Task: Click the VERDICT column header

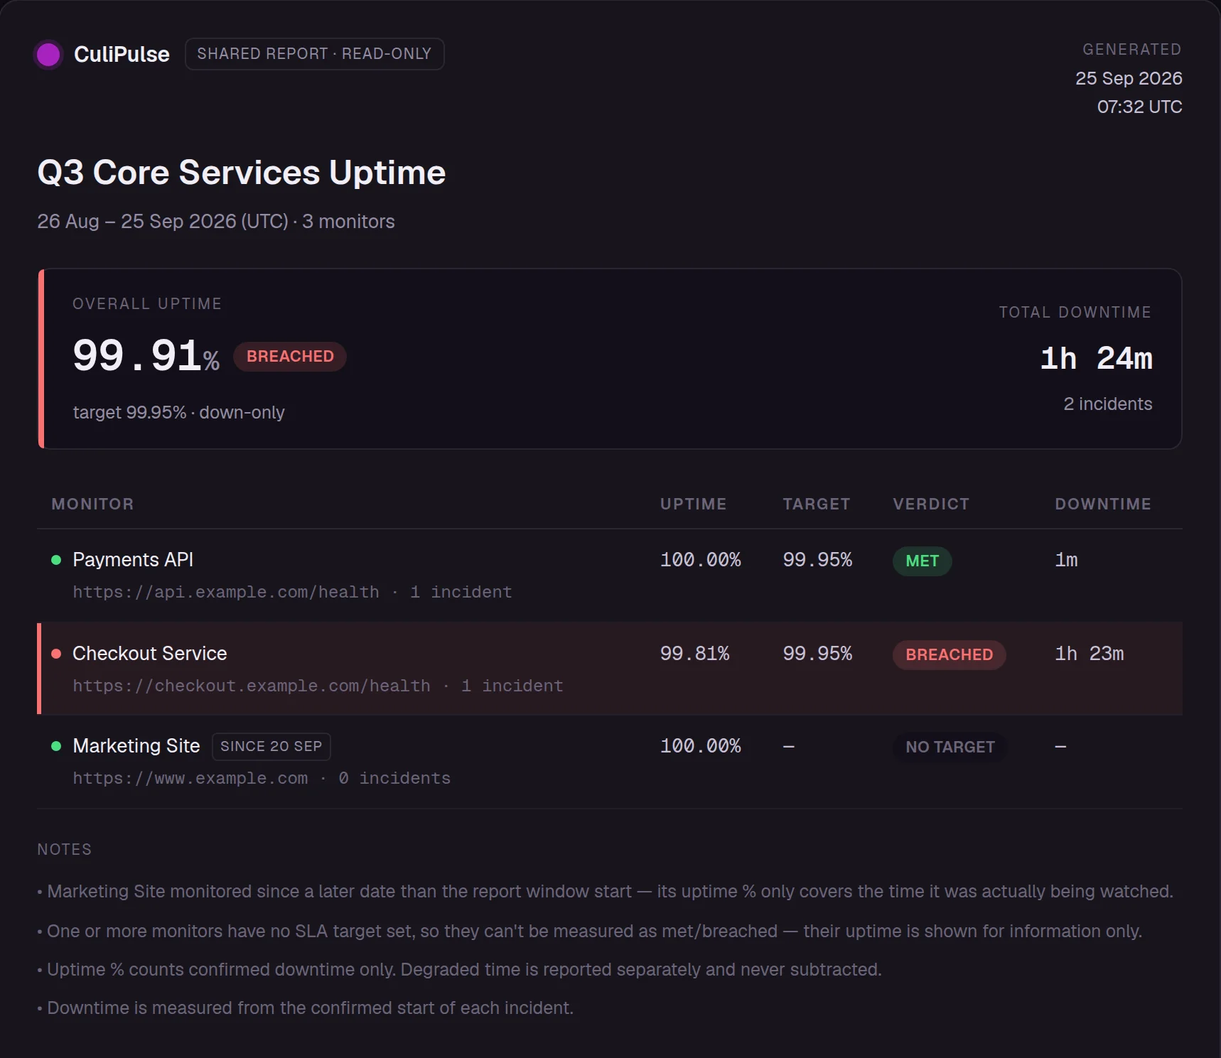Action: [931, 504]
